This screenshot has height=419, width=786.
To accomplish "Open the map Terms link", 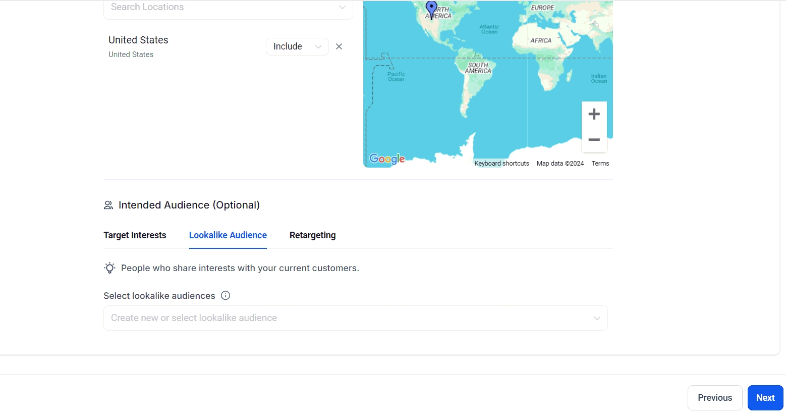I will [600, 164].
